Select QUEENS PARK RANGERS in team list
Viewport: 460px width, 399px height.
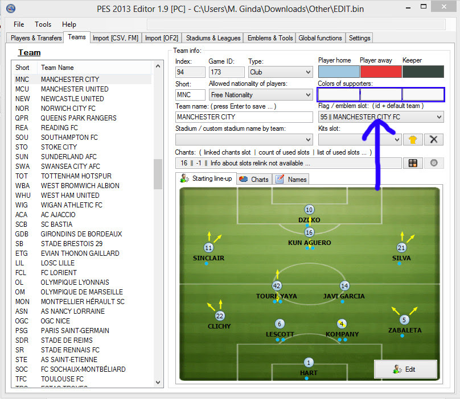(83, 118)
